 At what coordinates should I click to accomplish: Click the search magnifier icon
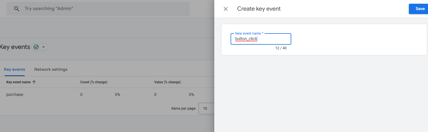17,9
